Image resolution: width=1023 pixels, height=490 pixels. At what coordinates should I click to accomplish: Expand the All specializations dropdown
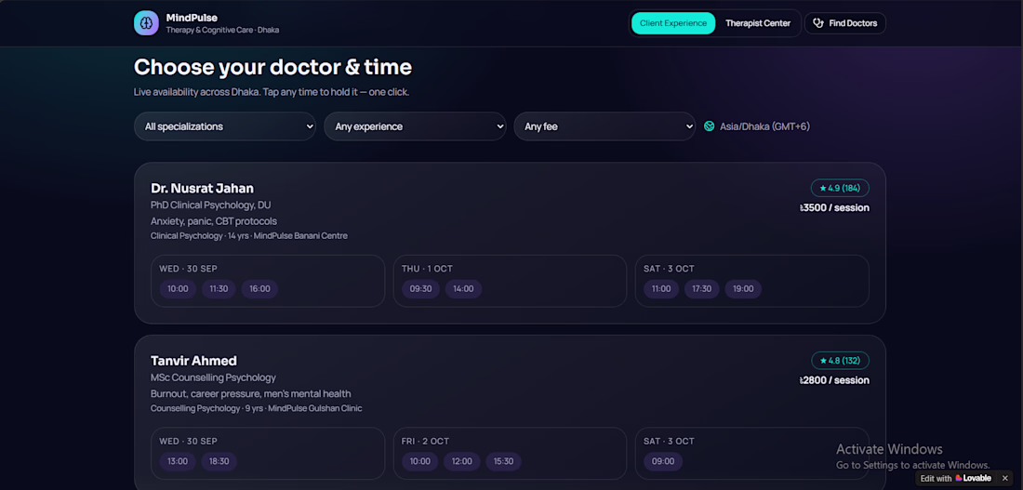225,126
